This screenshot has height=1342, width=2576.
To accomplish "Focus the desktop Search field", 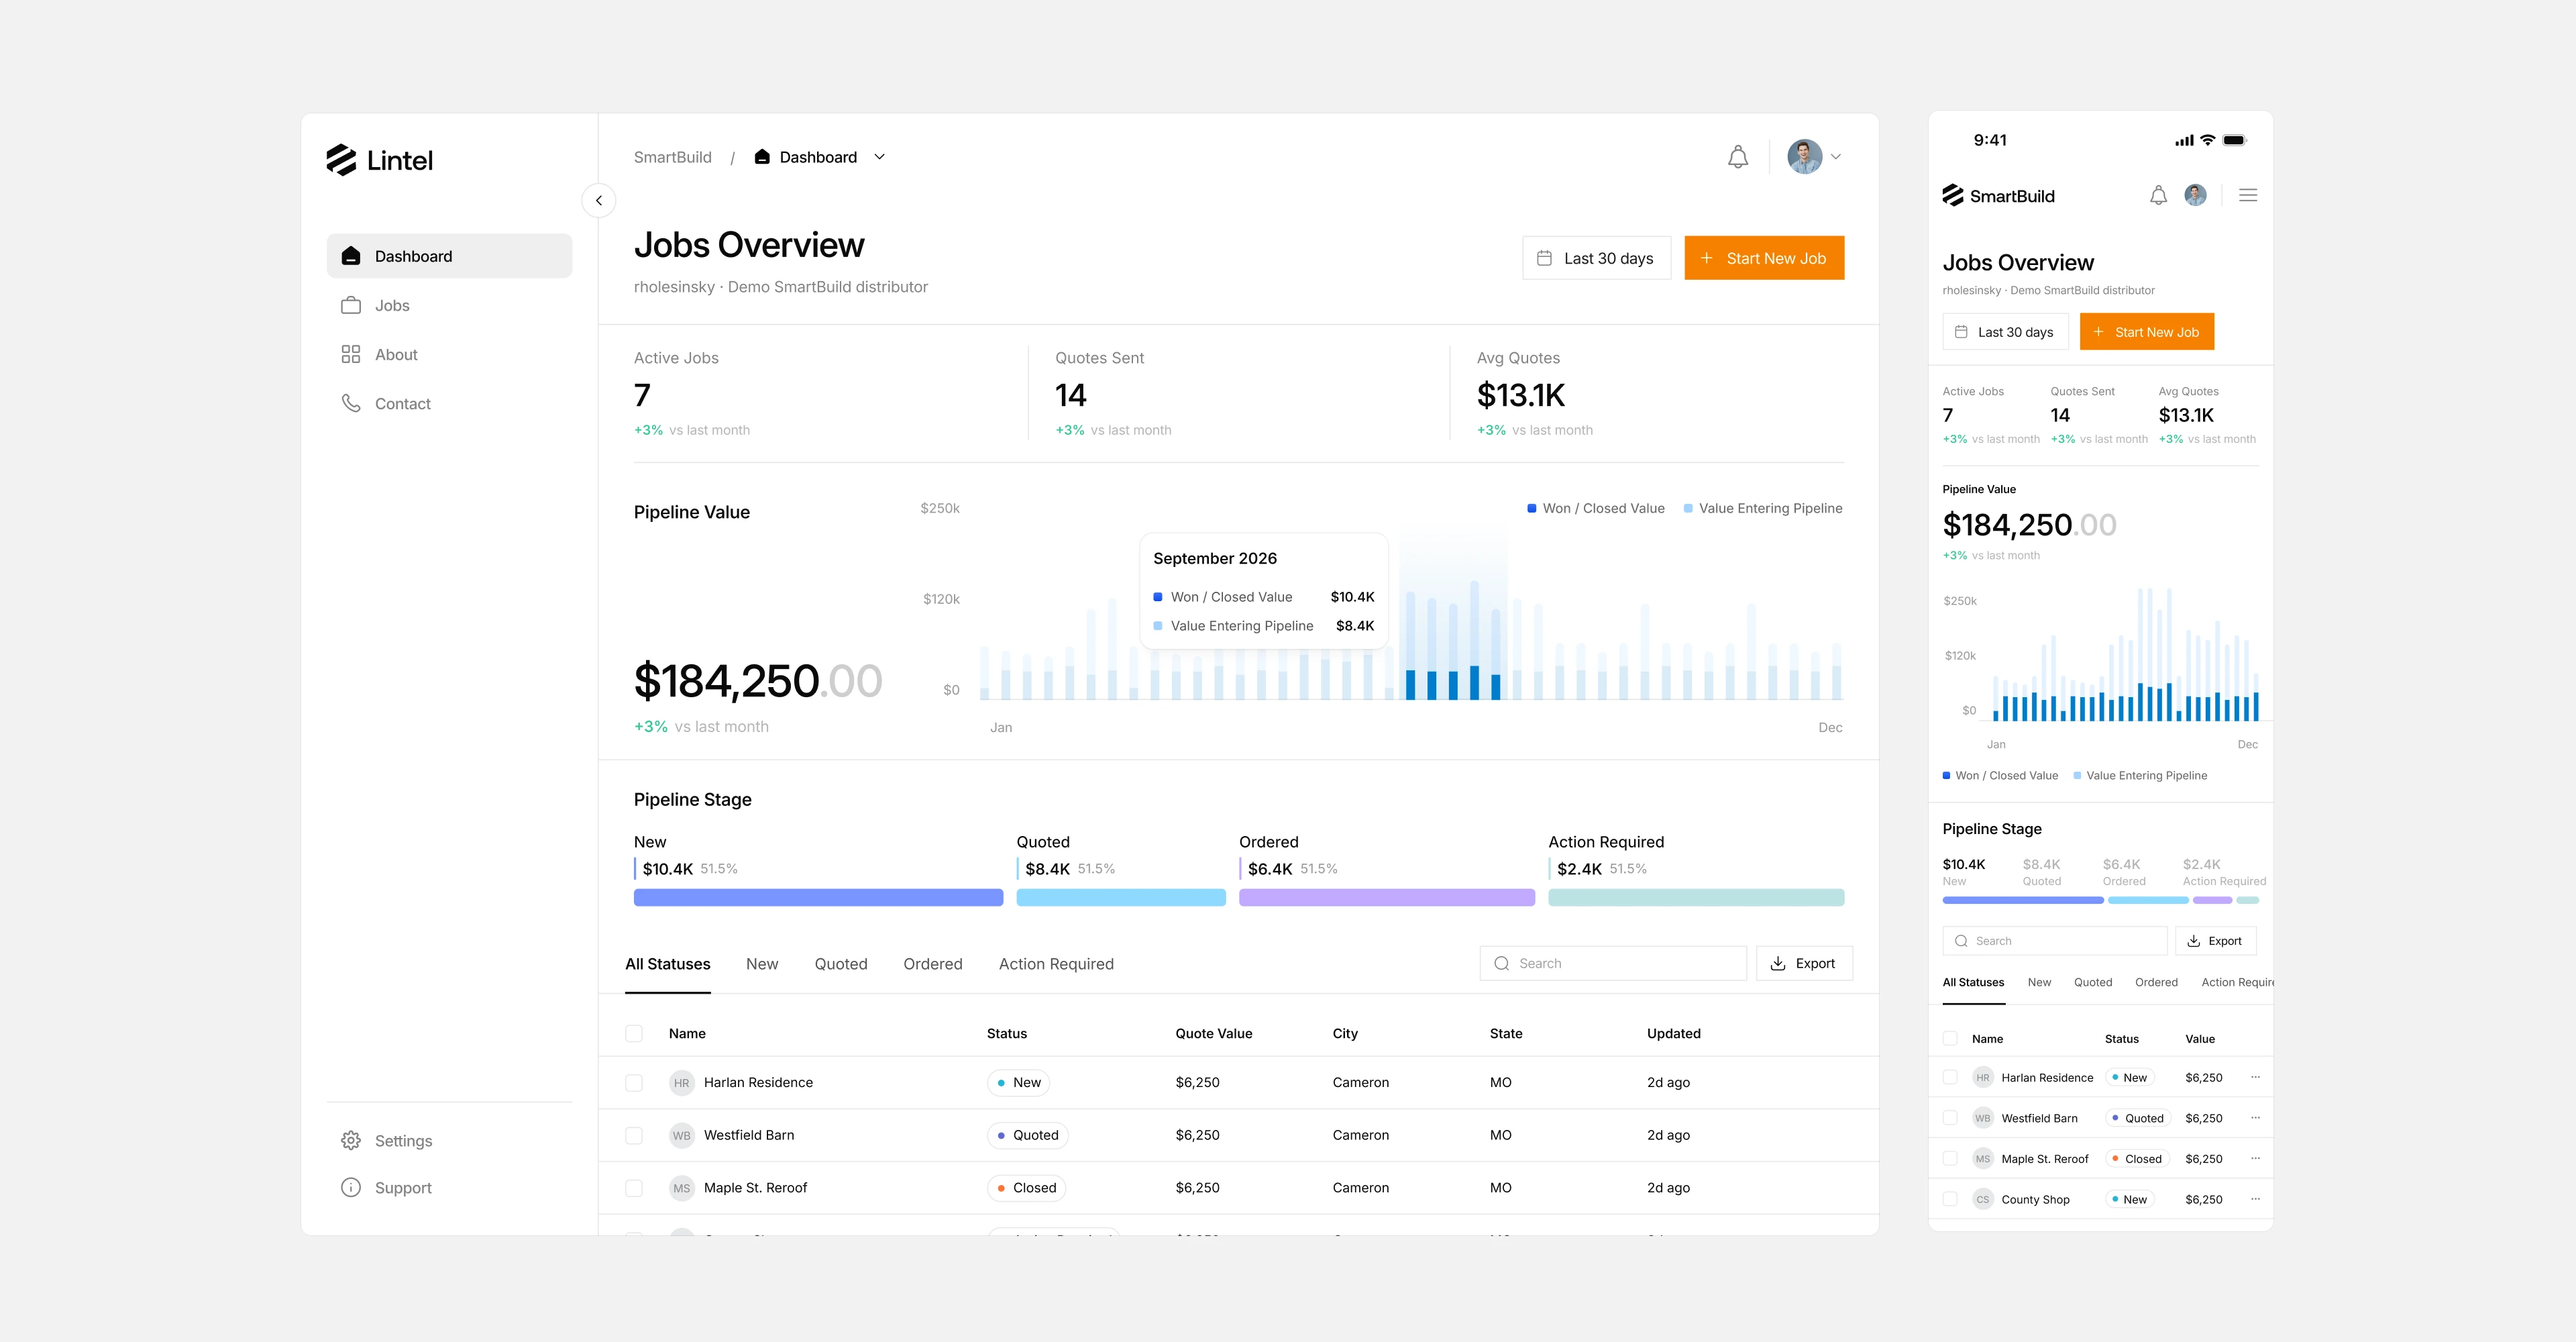I will tap(1613, 963).
